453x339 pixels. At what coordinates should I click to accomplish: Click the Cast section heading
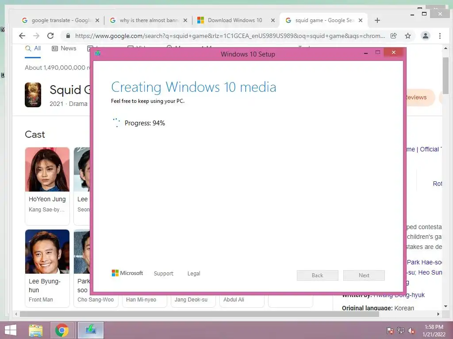[x=35, y=134]
